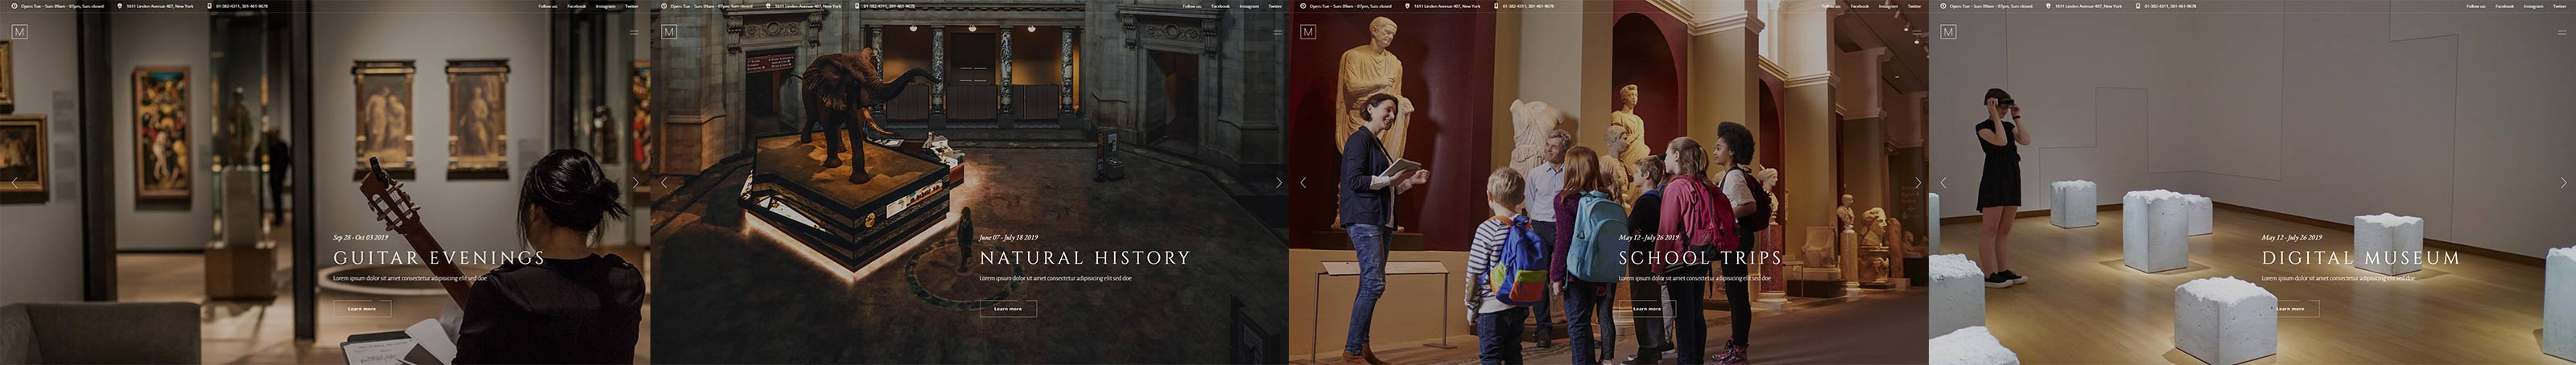The image size is (2576, 365).
Task: Open the hamburger menu on the Guitar Evenings slide
Action: [634, 32]
